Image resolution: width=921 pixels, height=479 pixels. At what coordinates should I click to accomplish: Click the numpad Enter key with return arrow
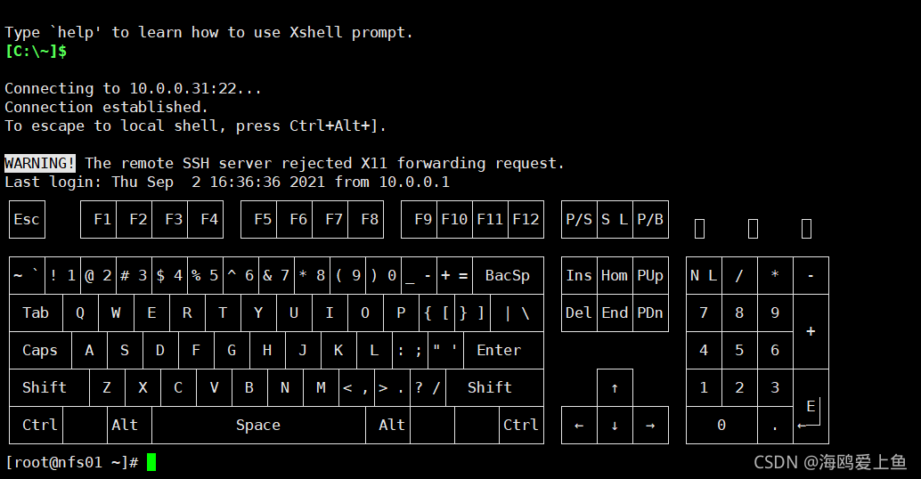(811, 407)
